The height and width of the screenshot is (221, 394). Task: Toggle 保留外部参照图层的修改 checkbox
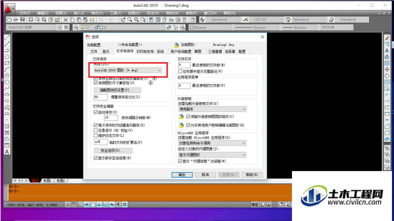pos(188,116)
